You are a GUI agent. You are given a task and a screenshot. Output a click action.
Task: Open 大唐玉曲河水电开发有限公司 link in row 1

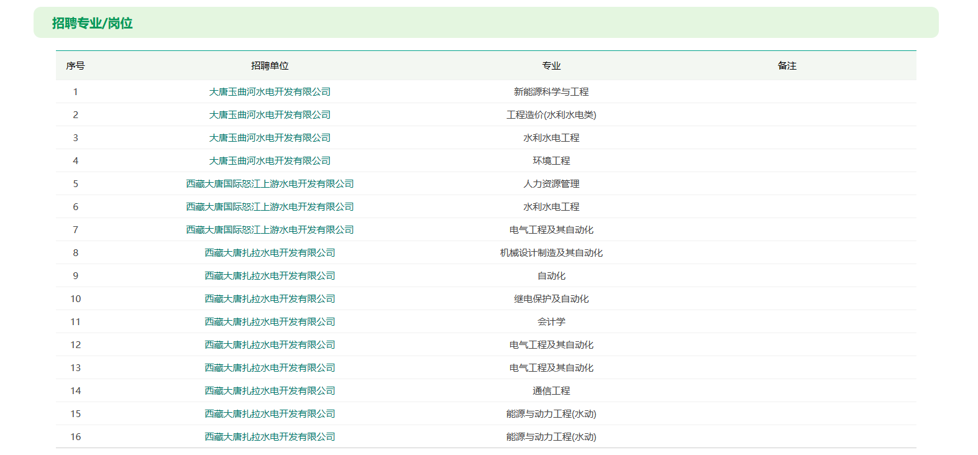pyautogui.click(x=270, y=92)
